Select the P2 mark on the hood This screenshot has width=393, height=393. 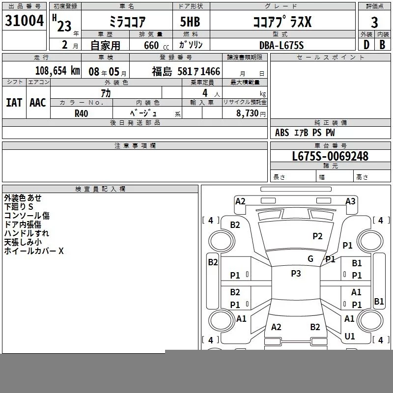317,236
